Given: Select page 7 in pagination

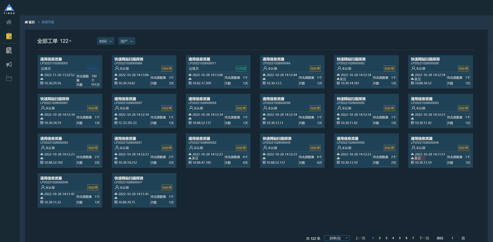Looking at the screenshot, I should [x=413, y=238].
